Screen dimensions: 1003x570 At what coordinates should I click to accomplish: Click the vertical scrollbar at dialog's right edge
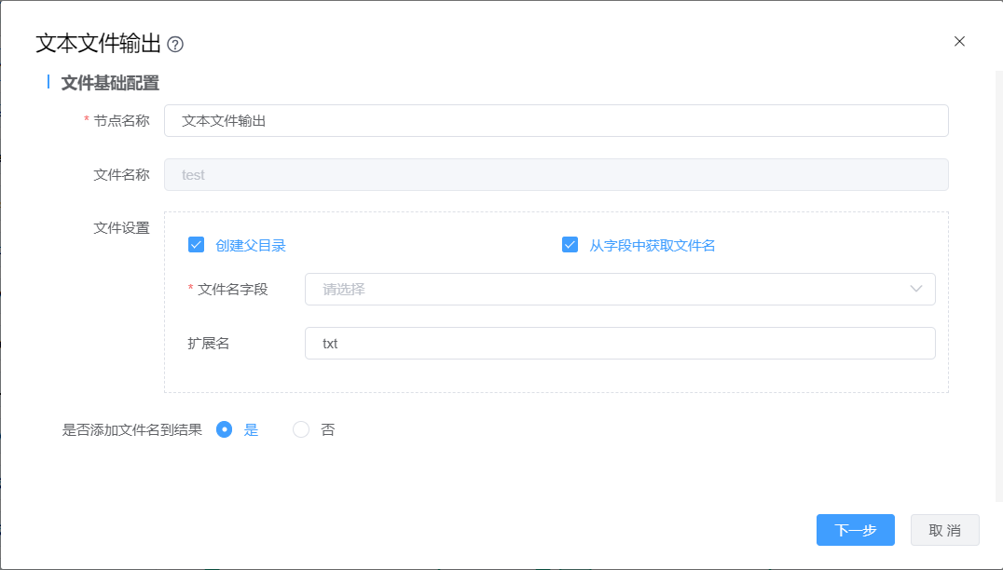(x=998, y=279)
